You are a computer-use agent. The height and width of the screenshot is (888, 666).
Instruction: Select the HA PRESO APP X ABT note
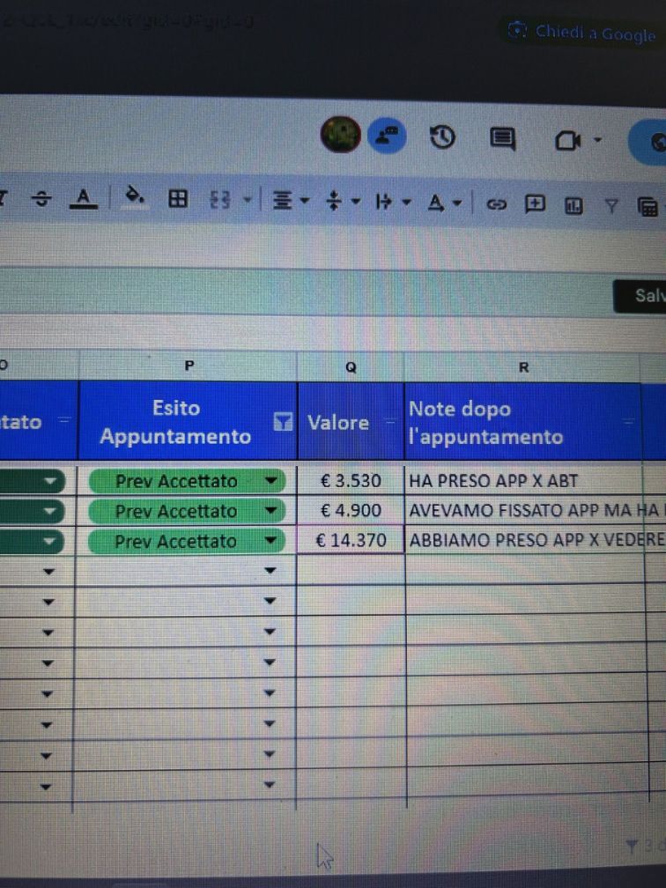(492, 481)
